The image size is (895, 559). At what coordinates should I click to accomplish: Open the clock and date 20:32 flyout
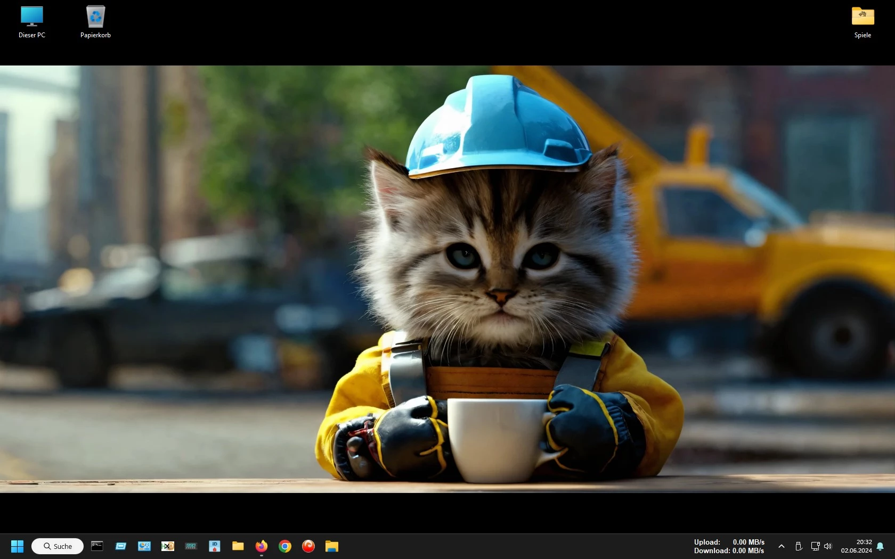point(857,546)
